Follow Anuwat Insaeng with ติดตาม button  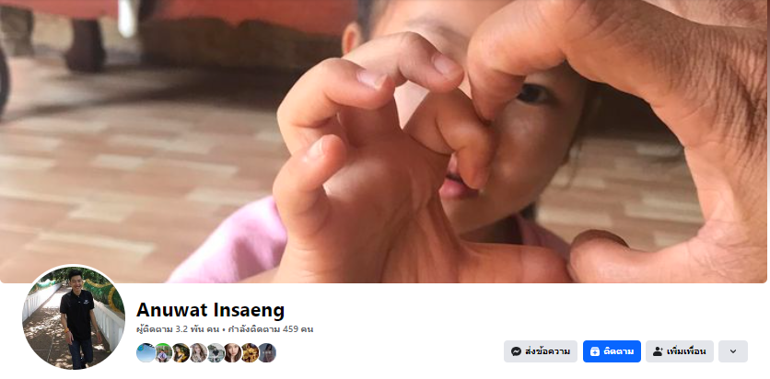[612, 351]
